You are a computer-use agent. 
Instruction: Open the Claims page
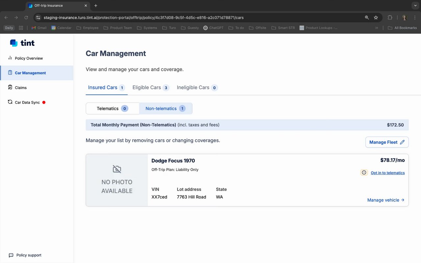point(21,88)
